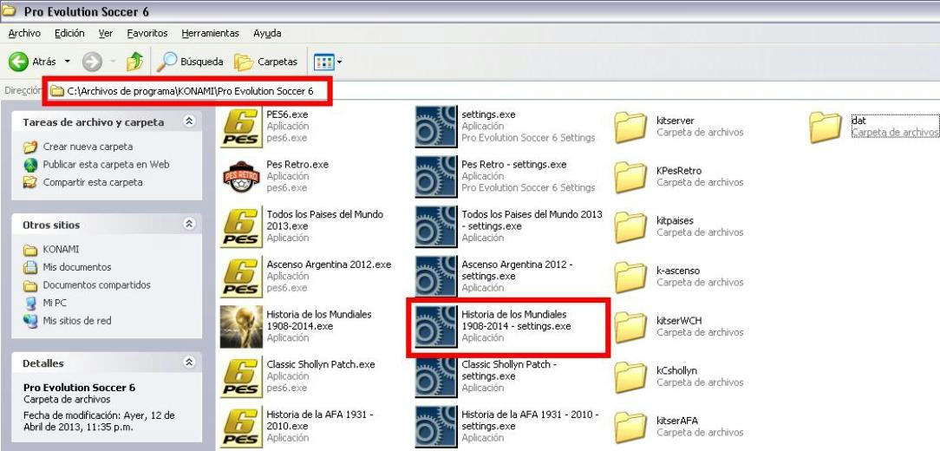
Task: Open the Ver menu
Action: click(106, 34)
